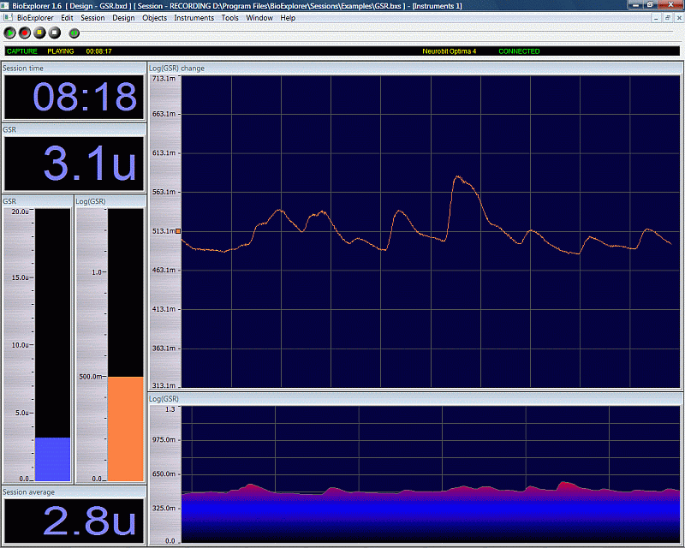685x548 pixels.
Task: Click the PLAYING status text
Action: click(x=61, y=51)
